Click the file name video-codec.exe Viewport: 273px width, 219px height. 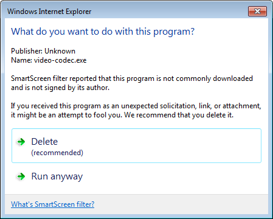point(60,60)
